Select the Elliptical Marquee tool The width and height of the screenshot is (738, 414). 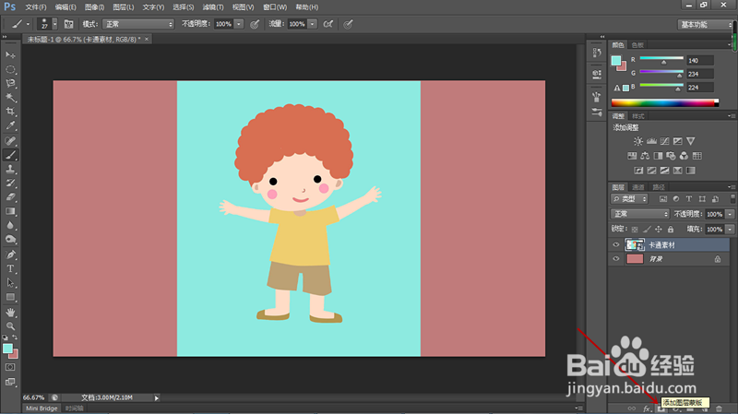point(10,70)
